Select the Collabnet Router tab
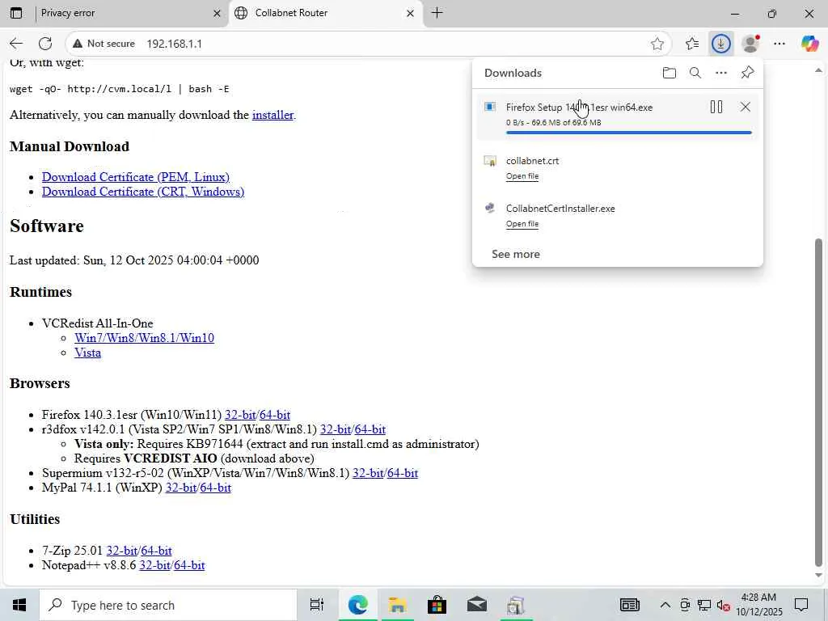The height and width of the screenshot is (621, 828). (324, 13)
